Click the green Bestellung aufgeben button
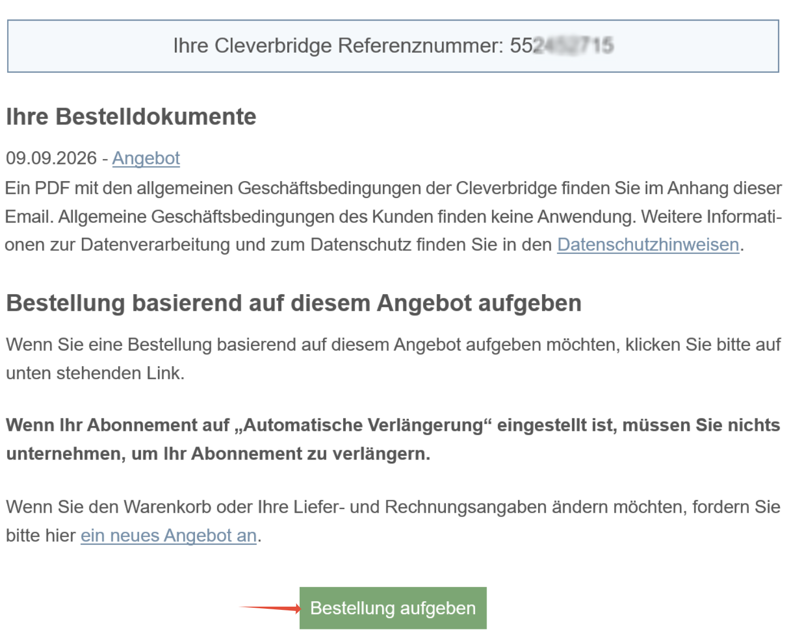The height and width of the screenshot is (637, 802). [x=393, y=608]
